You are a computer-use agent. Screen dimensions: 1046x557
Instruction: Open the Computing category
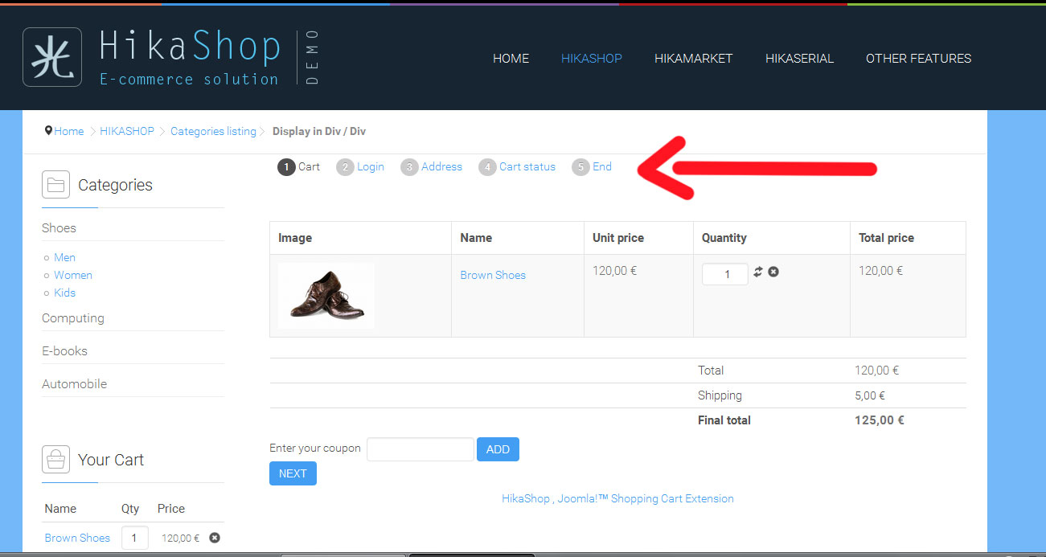pyautogui.click(x=73, y=318)
